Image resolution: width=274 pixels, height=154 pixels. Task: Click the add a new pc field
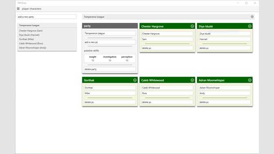pyautogui.click(x=110, y=42)
